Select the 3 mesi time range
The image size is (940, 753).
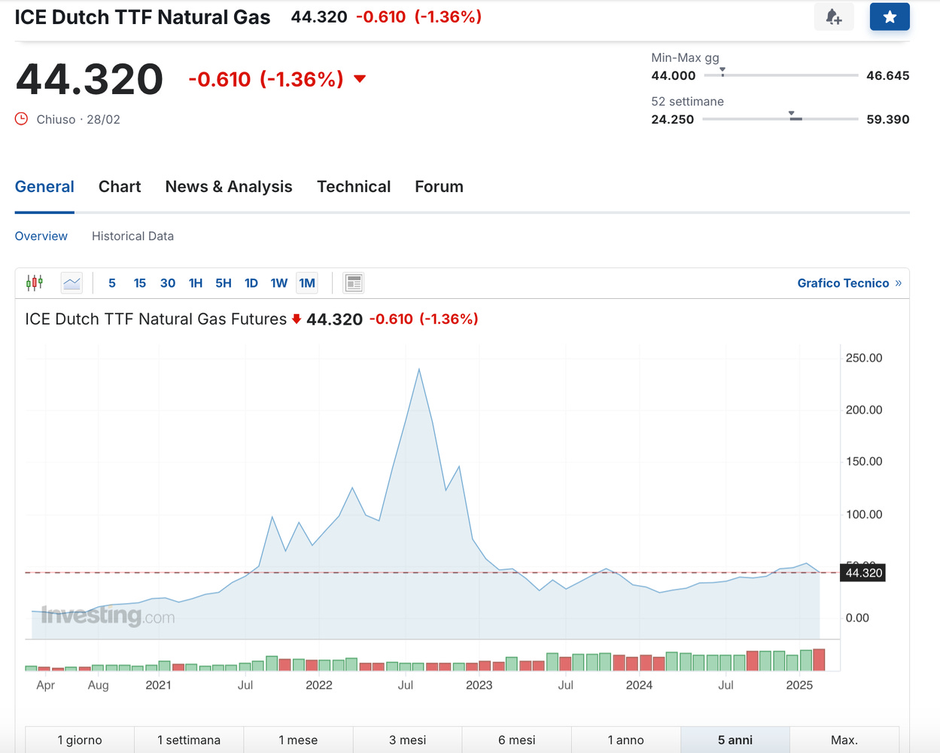tap(407, 740)
